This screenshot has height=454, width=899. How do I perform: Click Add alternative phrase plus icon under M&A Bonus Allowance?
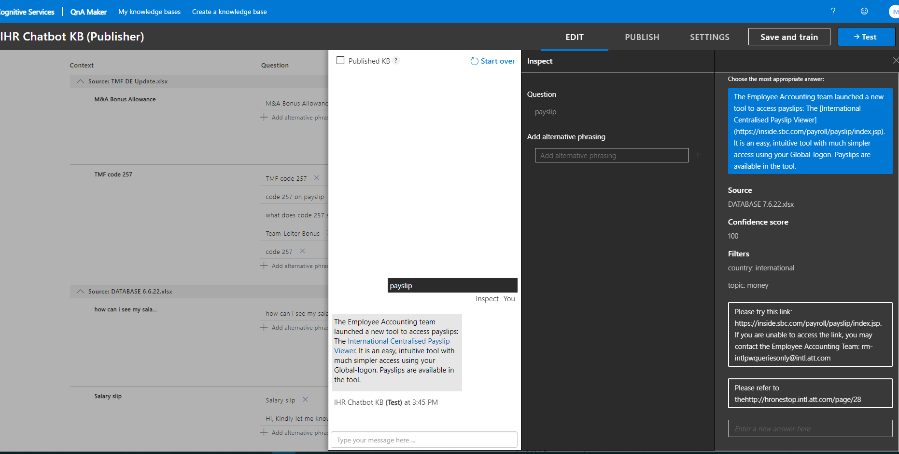click(x=264, y=117)
